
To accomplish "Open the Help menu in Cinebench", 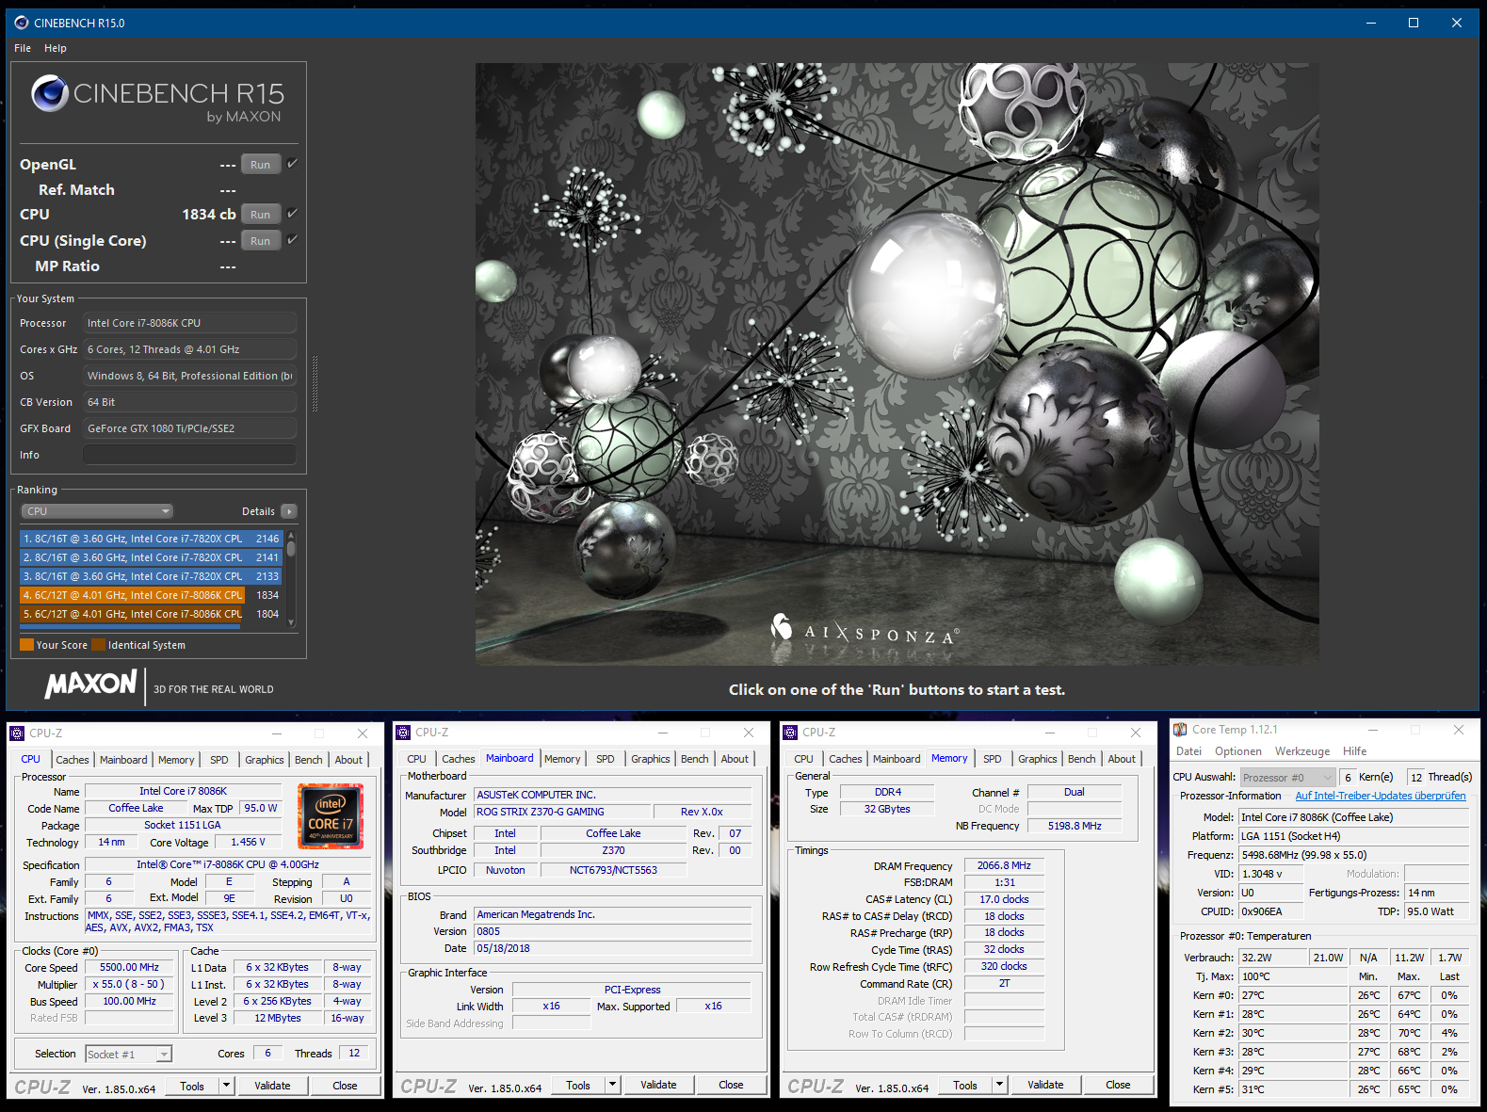I will tap(56, 48).
